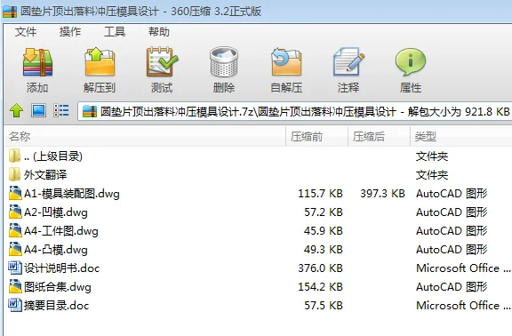Select file name A4-凸模.dwg
The width and height of the screenshot is (512, 336).
click(x=56, y=250)
